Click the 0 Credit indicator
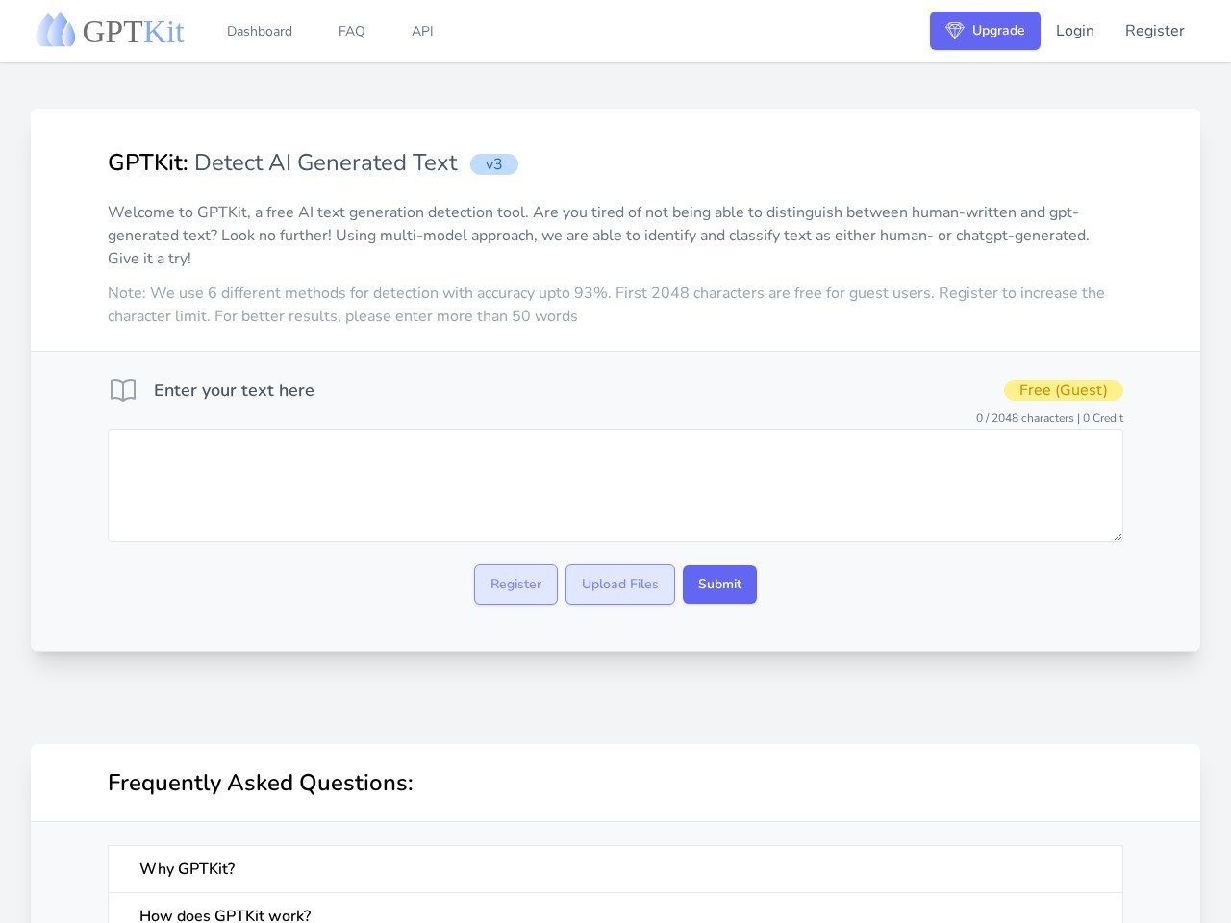 [x=1102, y=418]
